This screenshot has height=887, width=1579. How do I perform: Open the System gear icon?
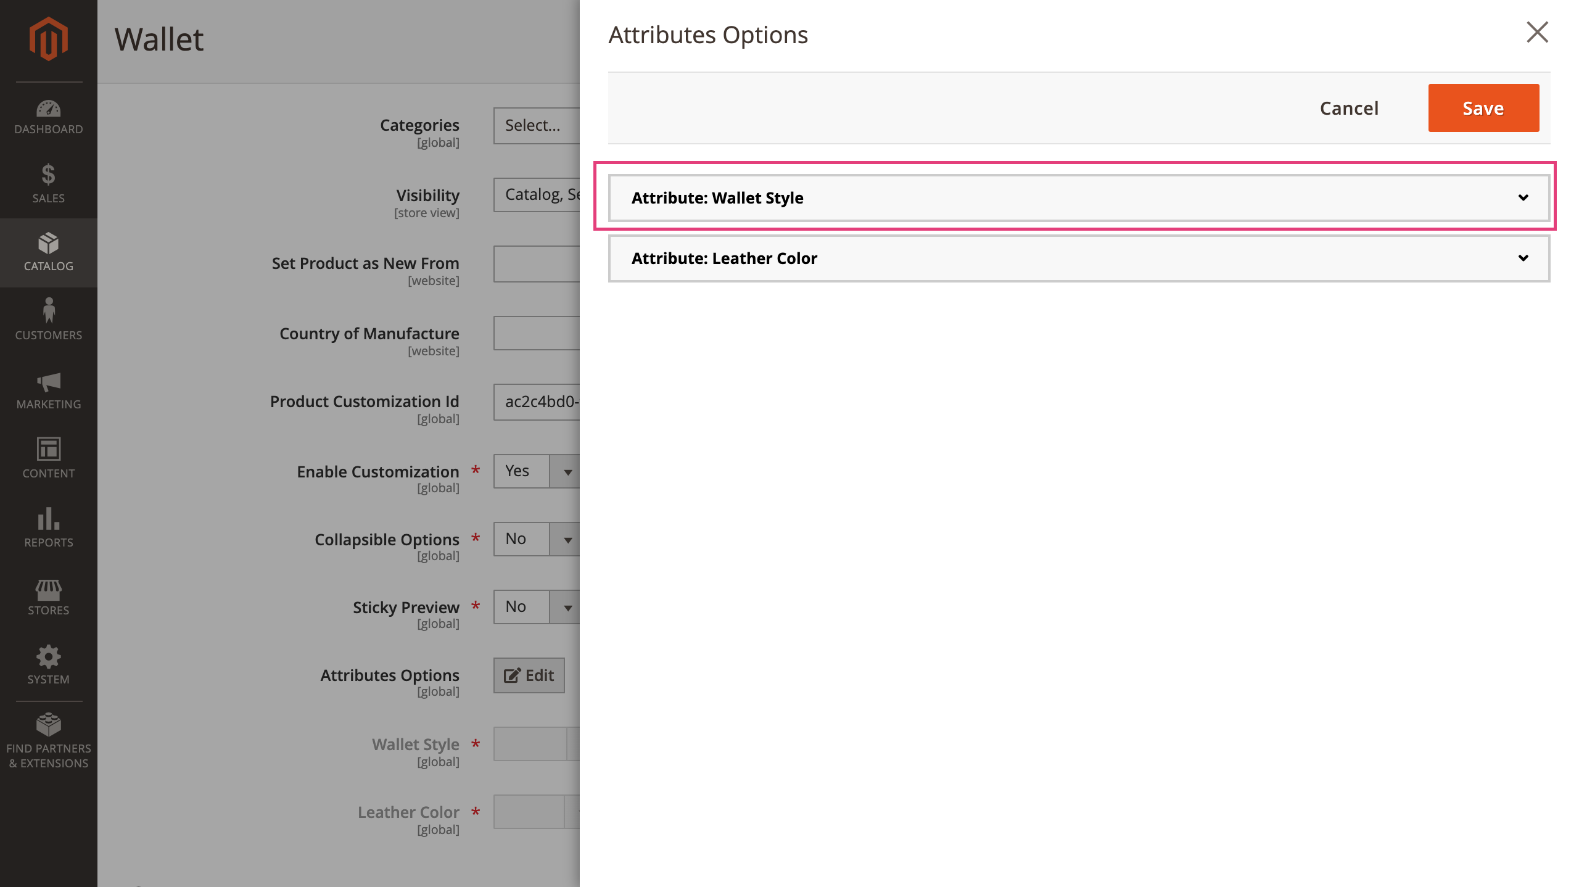coord(48,665)
